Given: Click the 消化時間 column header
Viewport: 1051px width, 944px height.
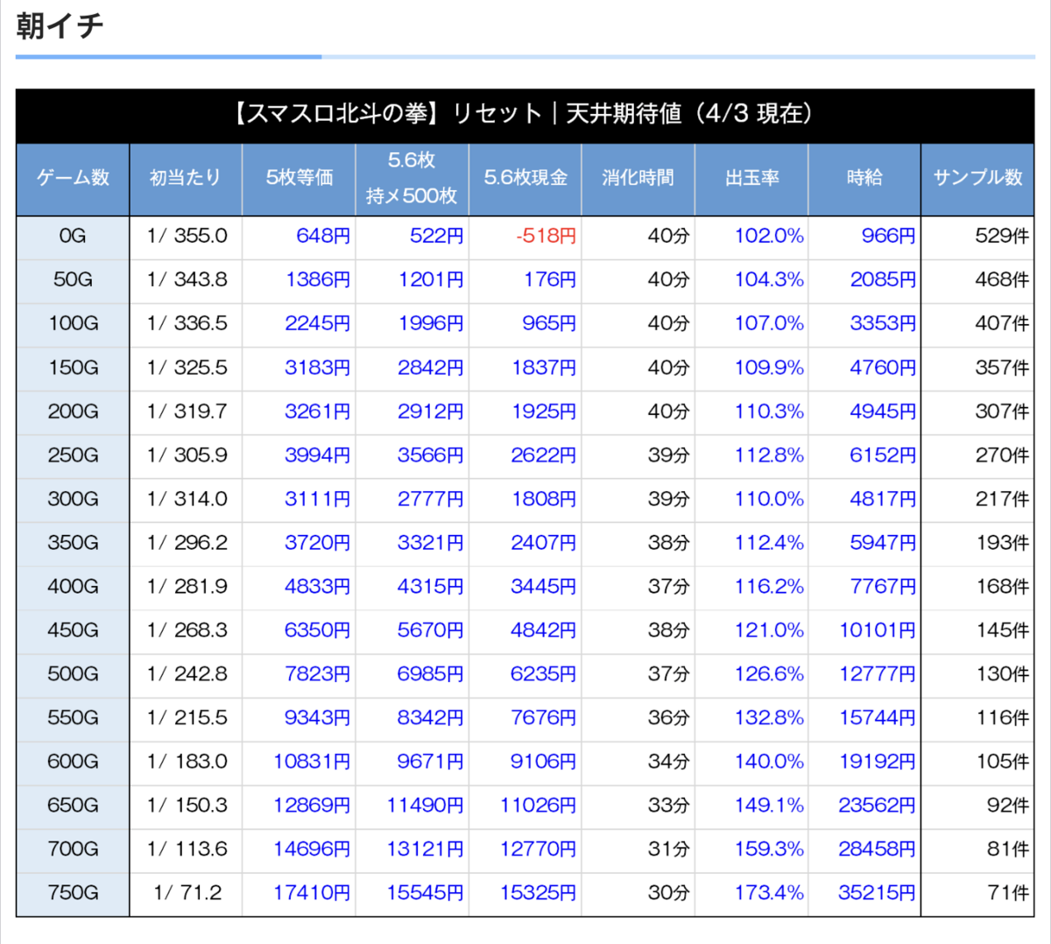Looking at the screenshot, I should pyautogui.click(x=638, y=178).
